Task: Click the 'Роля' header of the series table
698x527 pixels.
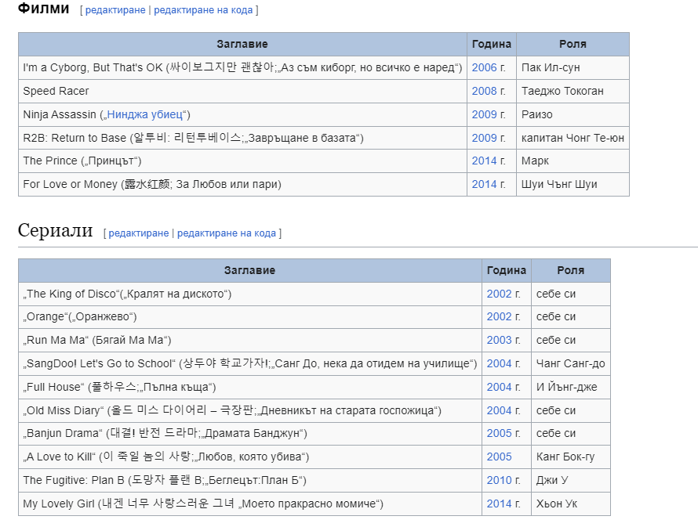Action: point(570,270)
